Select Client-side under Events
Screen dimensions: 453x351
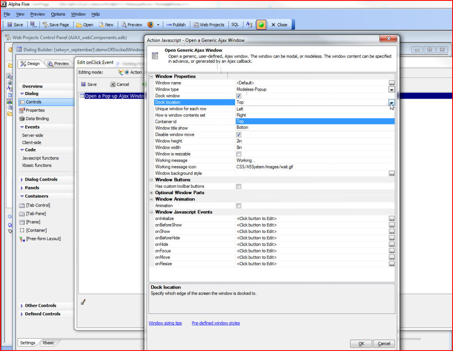point(32,142)
